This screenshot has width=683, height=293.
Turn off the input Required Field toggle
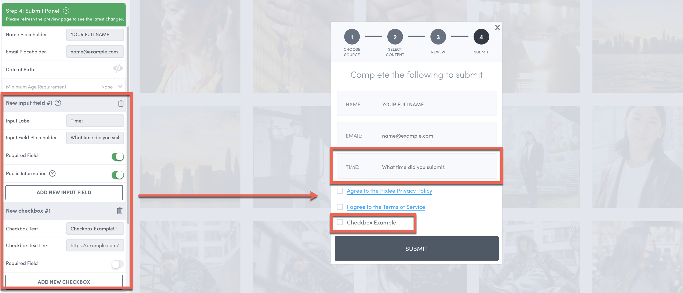coord(118,156)
